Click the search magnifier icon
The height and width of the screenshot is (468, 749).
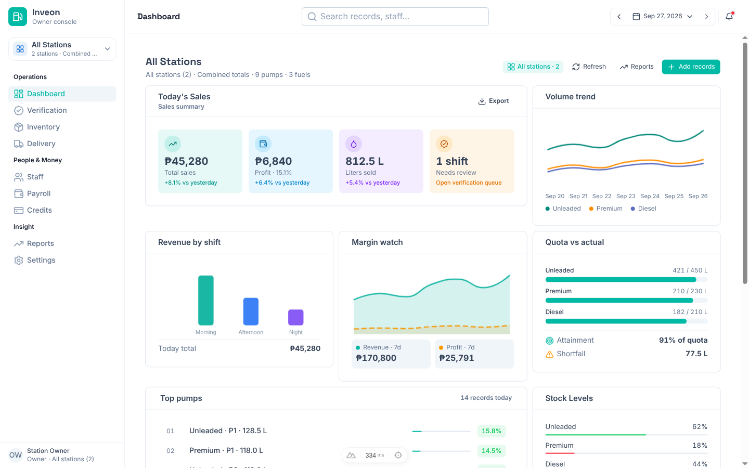[x=312, y=17]
